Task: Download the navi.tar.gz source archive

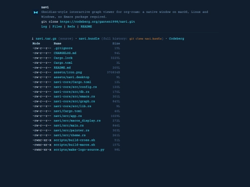Action: [x=46, y=39]
